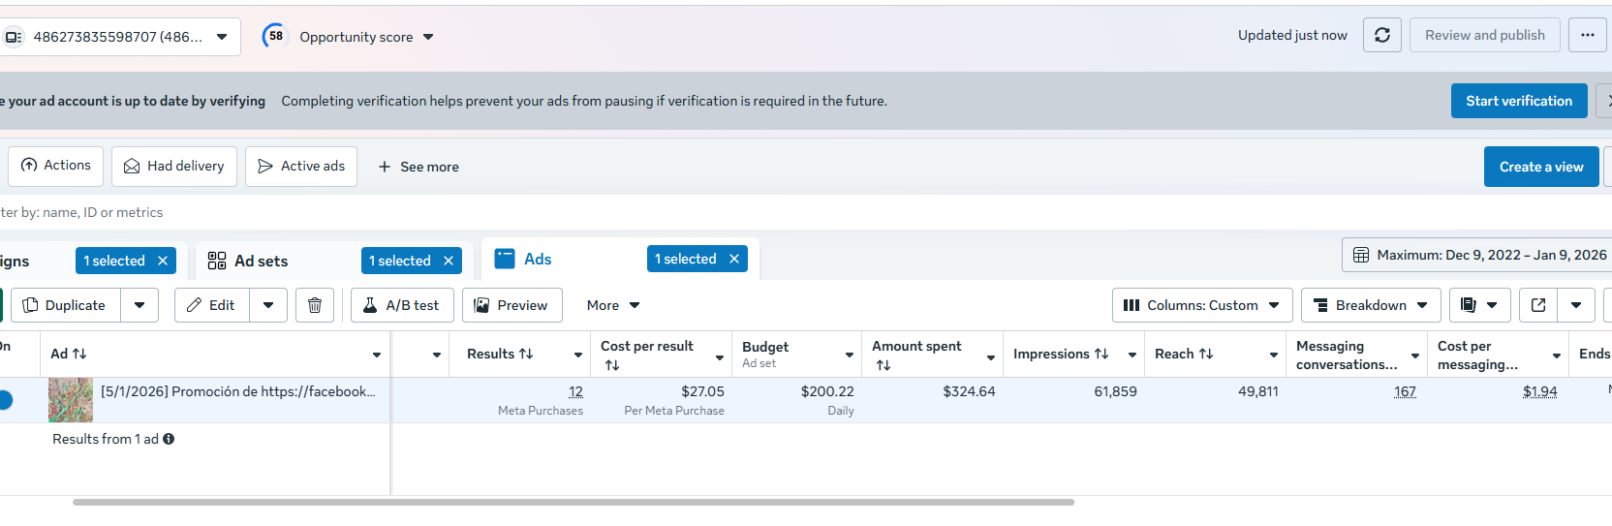Click the export share icon button

click(x=1537, y=305)
